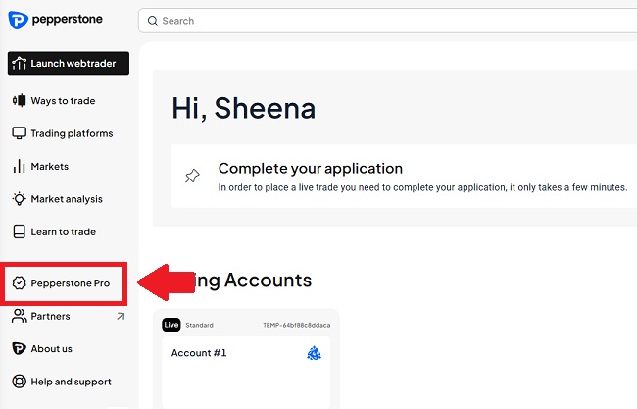The height and width of the screenshot is (409, 637).
Task: Click the Complete your application heading
Action: [311, 169]
